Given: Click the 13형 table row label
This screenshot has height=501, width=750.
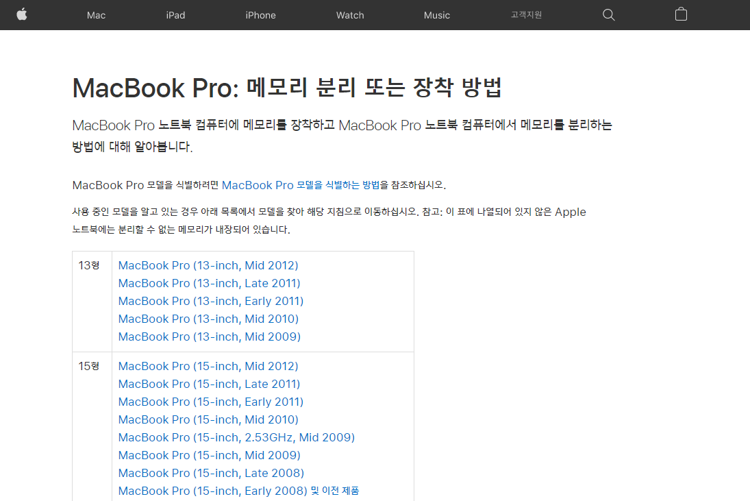Looking at the screenshot, I should (89, 265).
